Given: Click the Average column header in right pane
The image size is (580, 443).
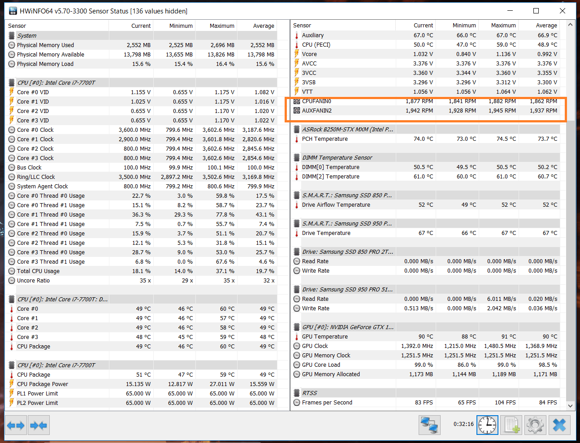Looking at the screenshot, I should point(539,26).
